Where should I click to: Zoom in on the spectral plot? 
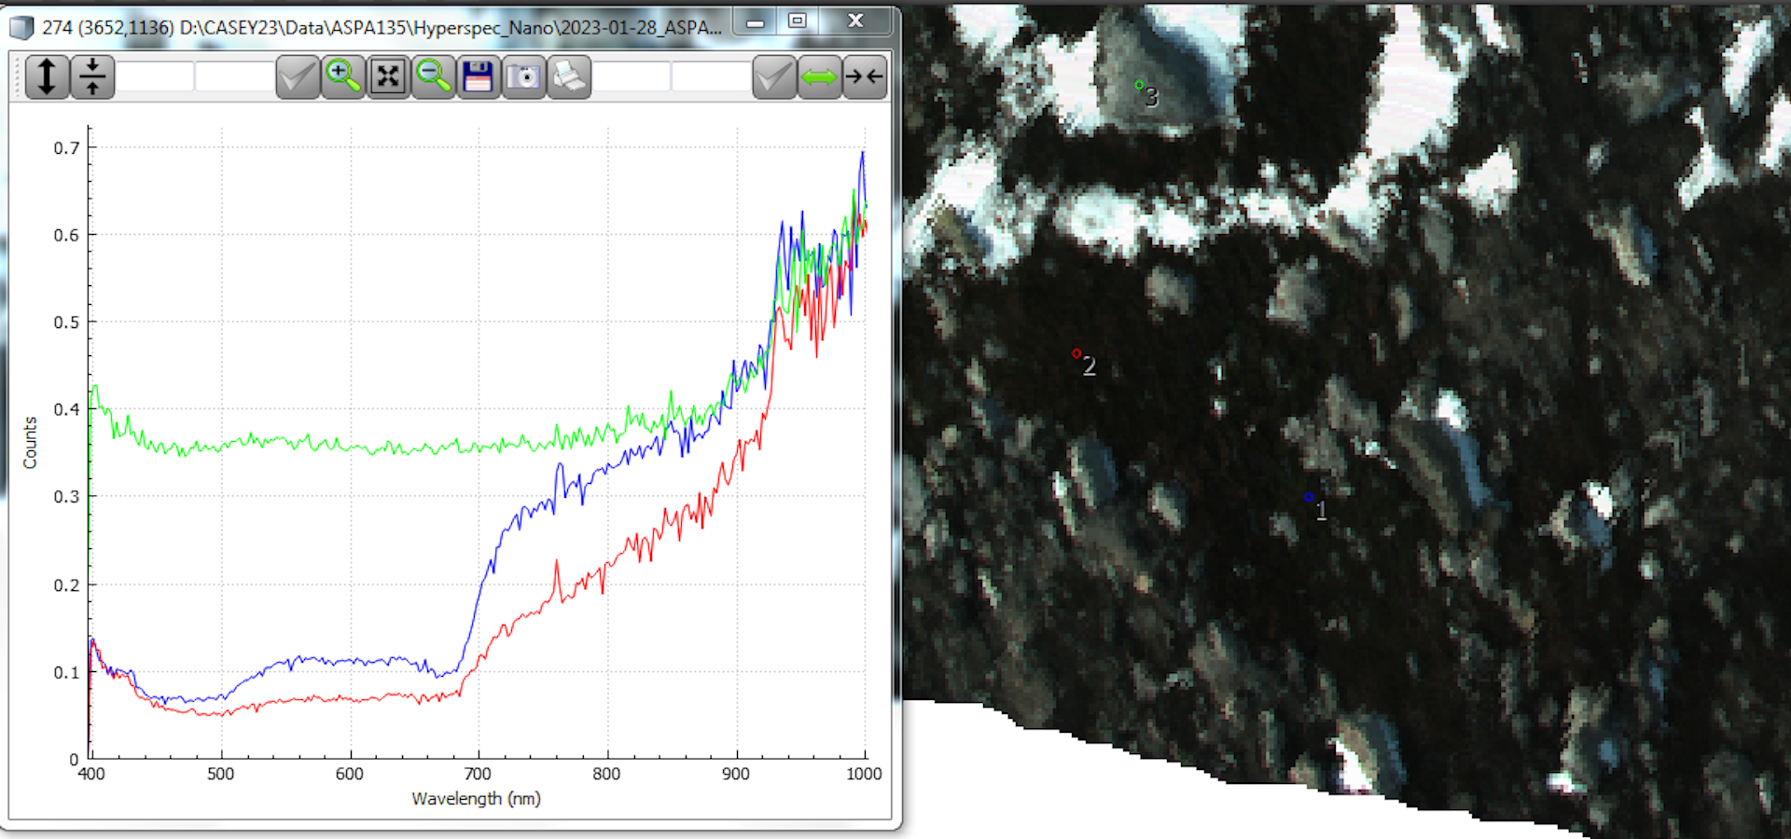click(x=343, y=76)
